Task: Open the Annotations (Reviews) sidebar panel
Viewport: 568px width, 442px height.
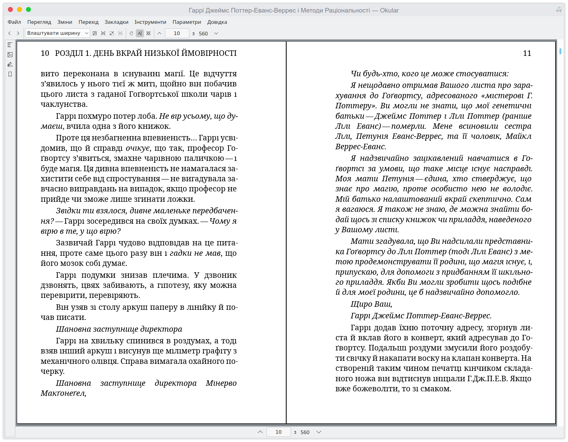Action: [x=10, y=64]
